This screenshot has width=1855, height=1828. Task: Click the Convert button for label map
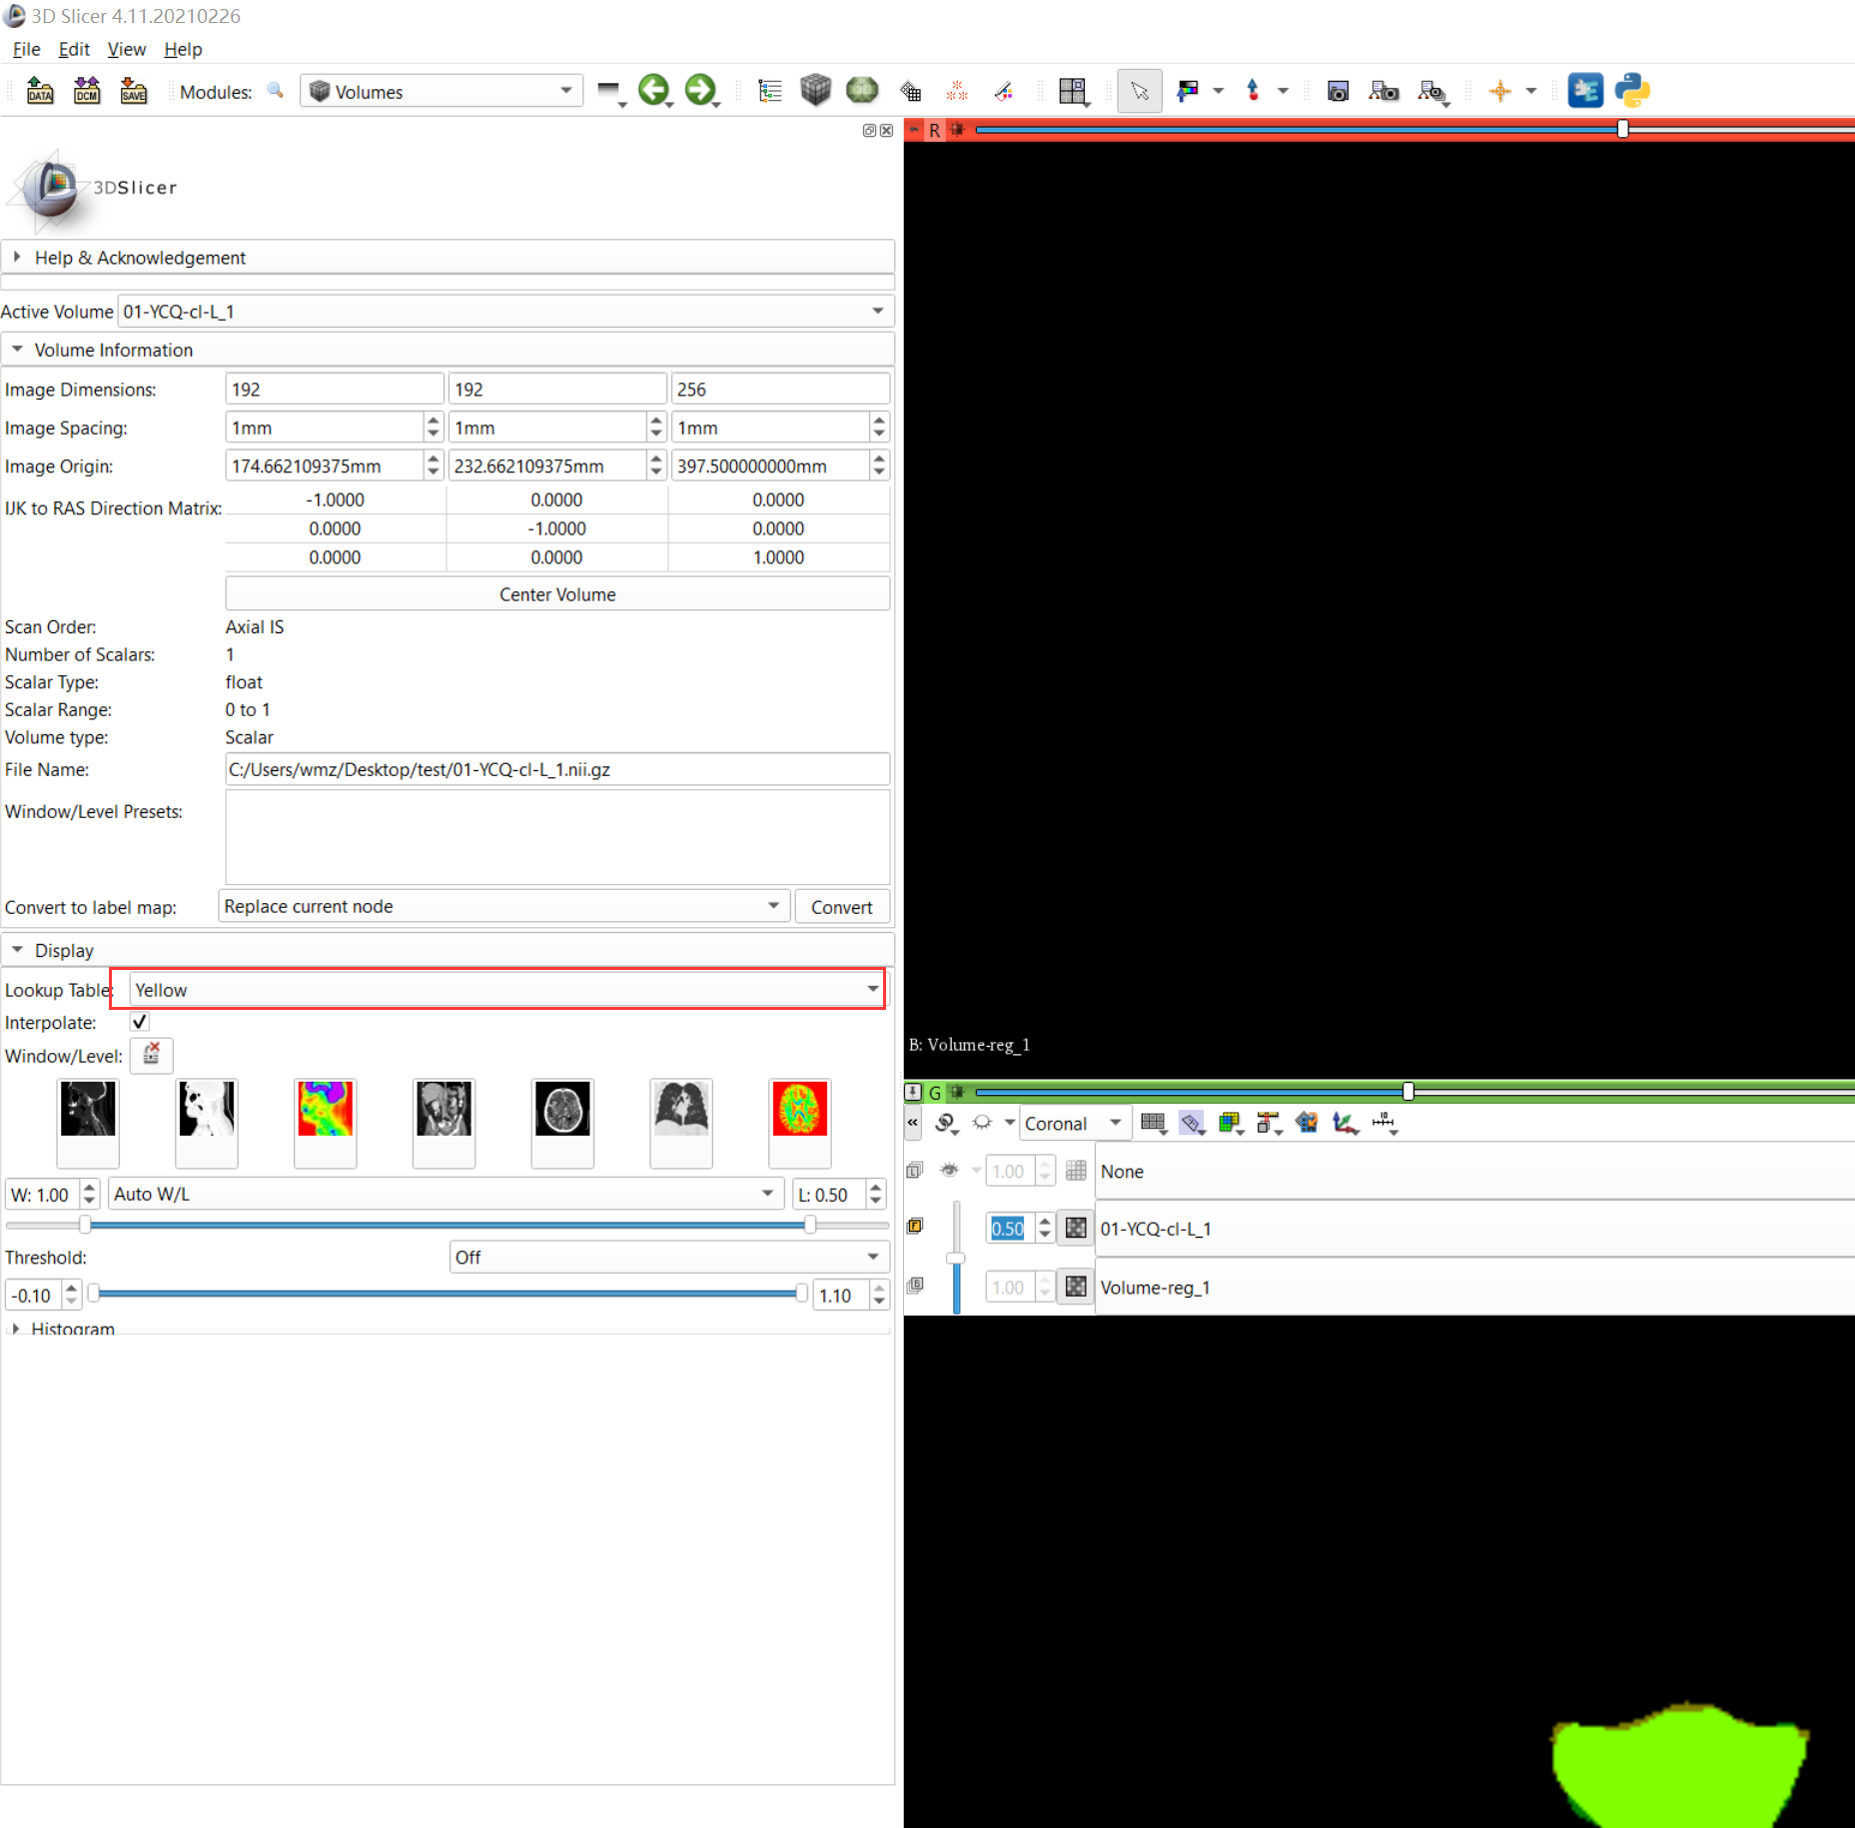click(x=841, y=906)
